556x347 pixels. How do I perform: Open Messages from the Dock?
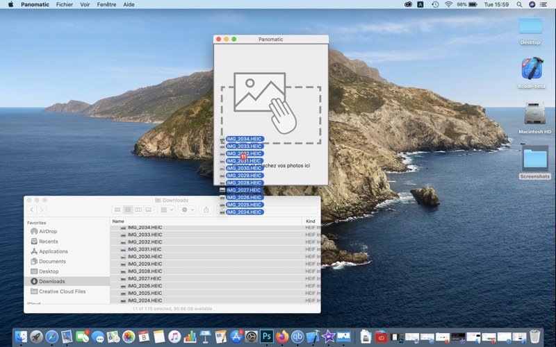point(98,337)
